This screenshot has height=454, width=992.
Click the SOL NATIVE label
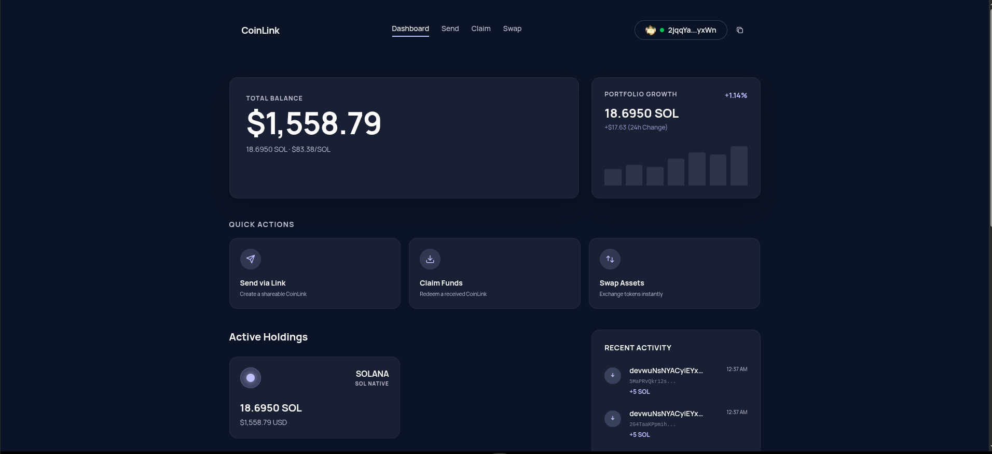[x=372, y=384]
